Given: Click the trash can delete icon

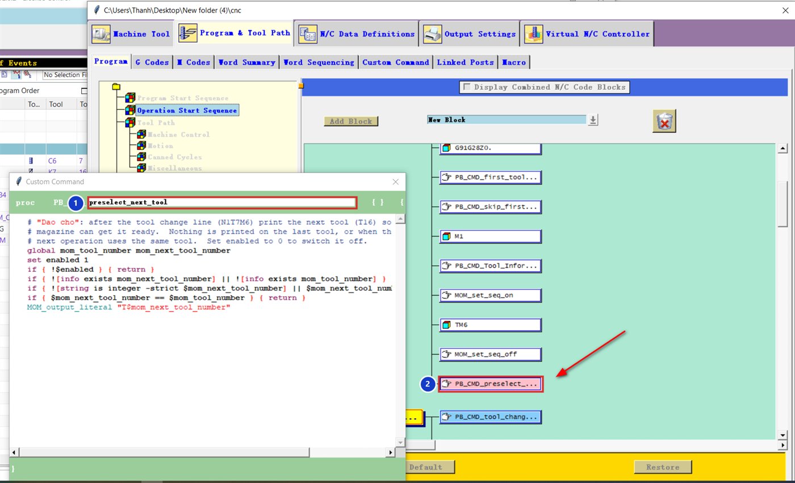Looking at the screenshot, I should 664,121.
